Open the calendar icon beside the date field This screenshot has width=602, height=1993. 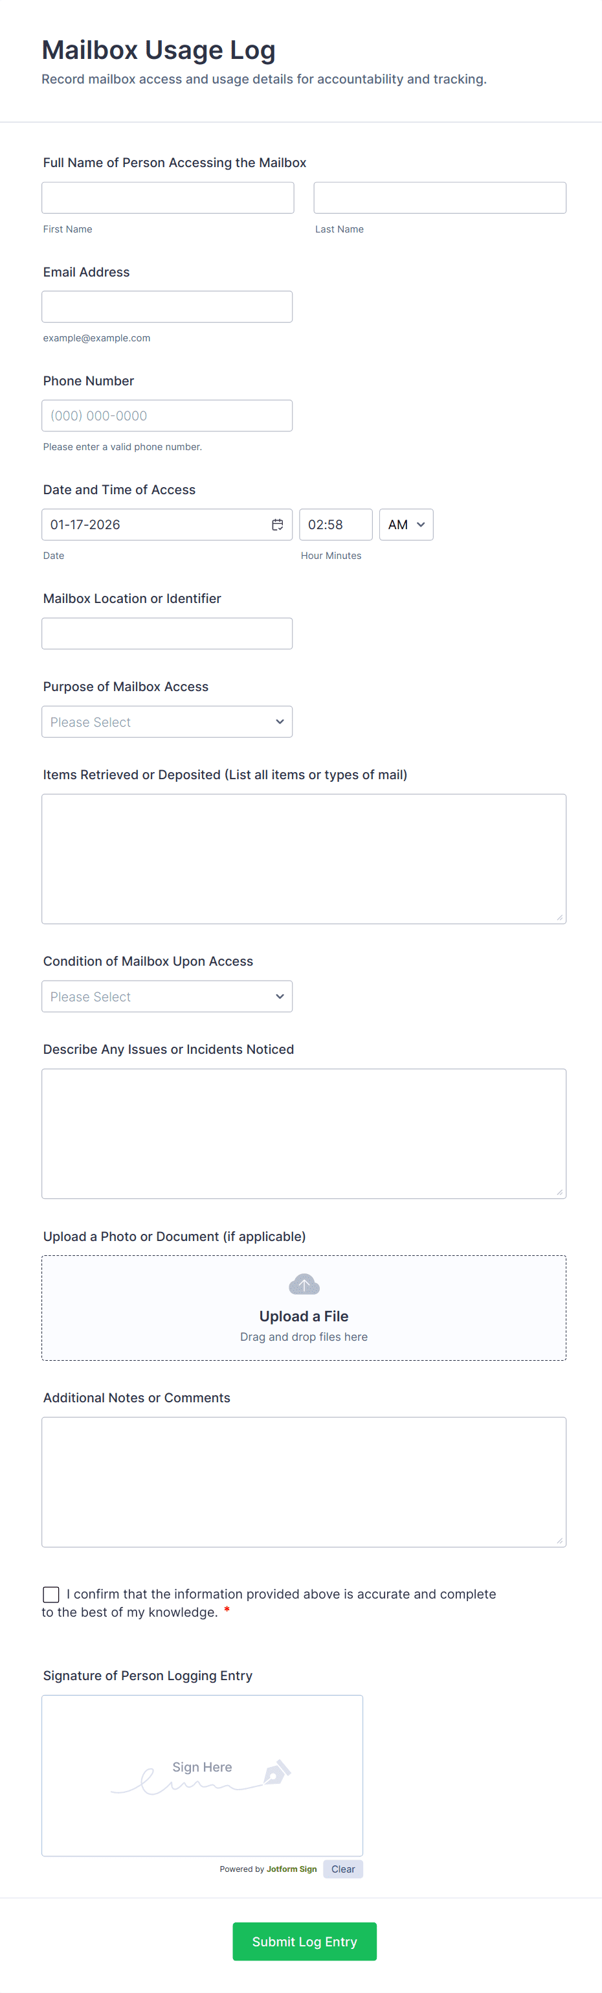pyautogui.click(x=278, y=525)
